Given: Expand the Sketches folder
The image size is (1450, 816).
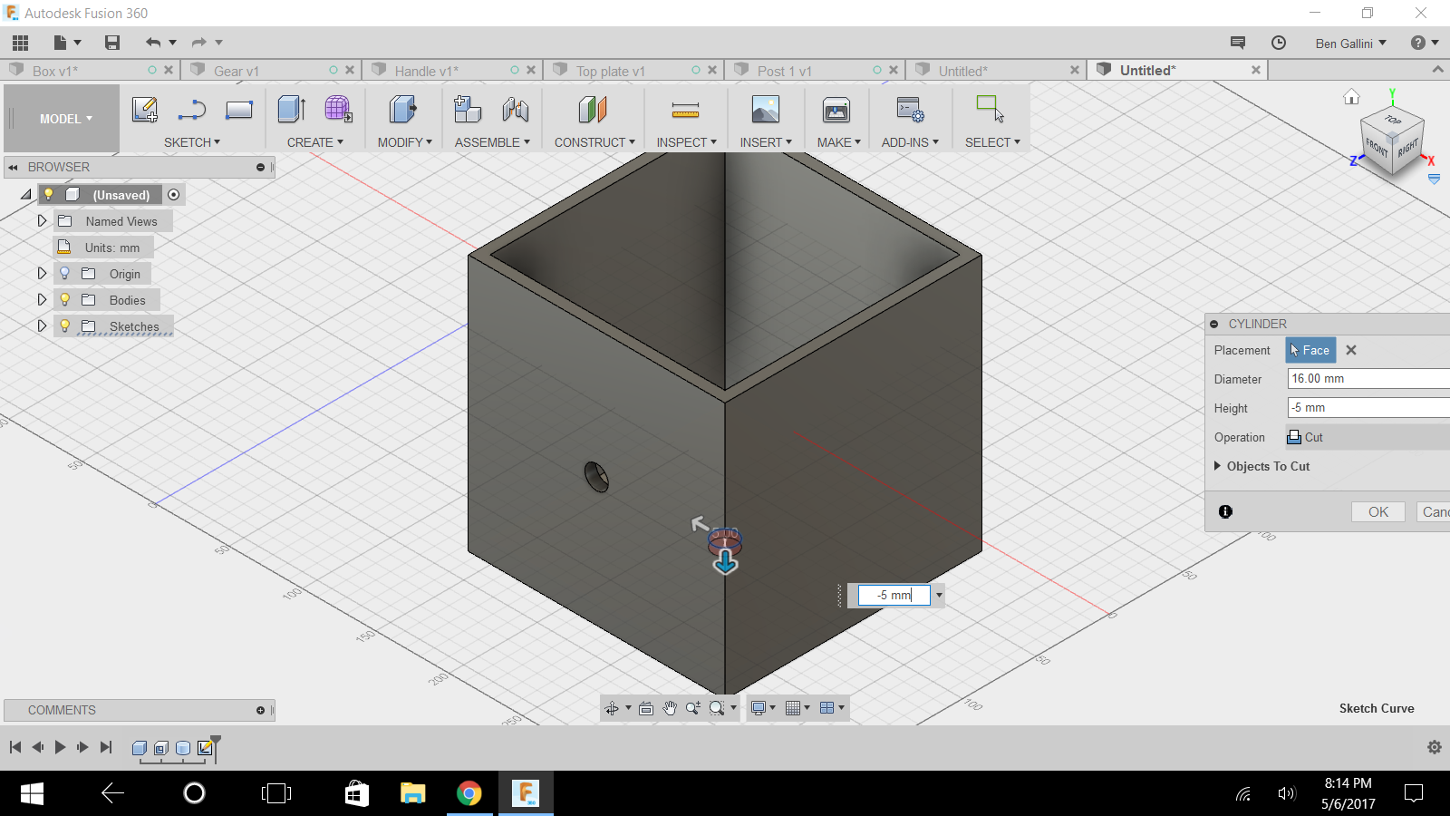Looking at the screenshot, I should [42, 325].
